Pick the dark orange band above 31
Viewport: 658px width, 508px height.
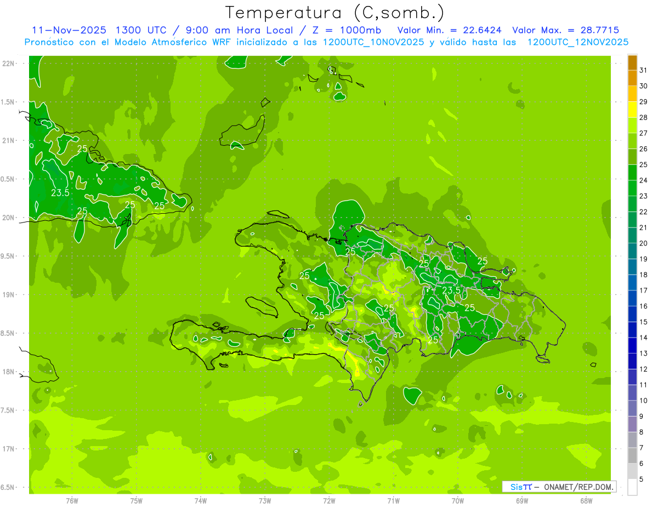(632, 62)
